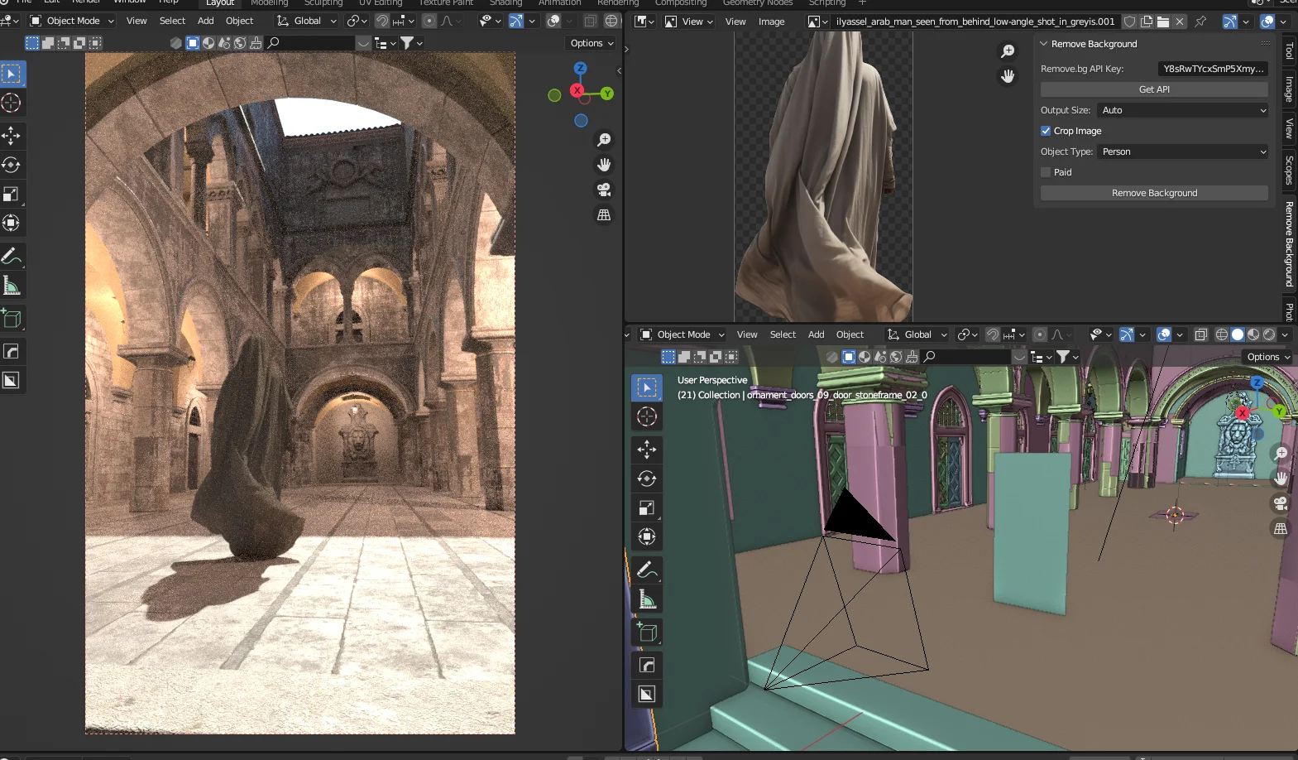Uncheck the Crop Image checkbox

(x=1046, y=131)
